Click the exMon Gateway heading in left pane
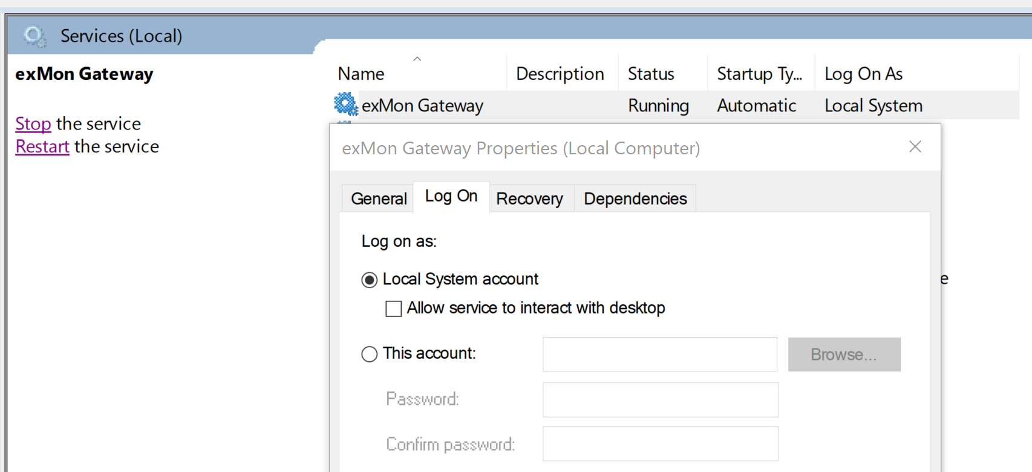 tap(84, 74)
